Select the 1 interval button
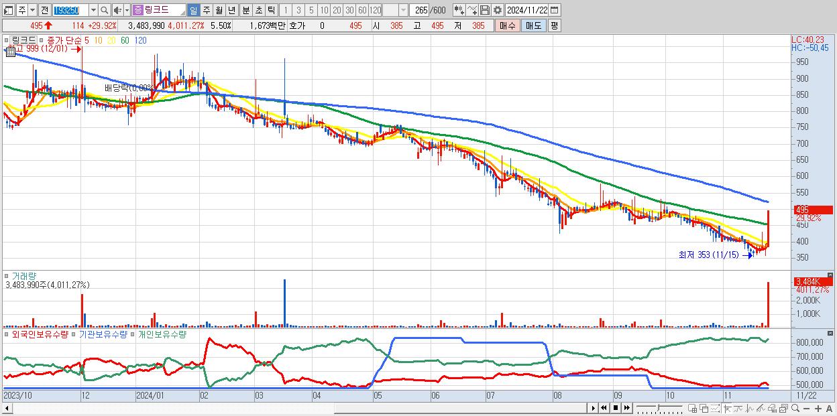The width and height of the screenshot is (837, 416). click(285, 10)
